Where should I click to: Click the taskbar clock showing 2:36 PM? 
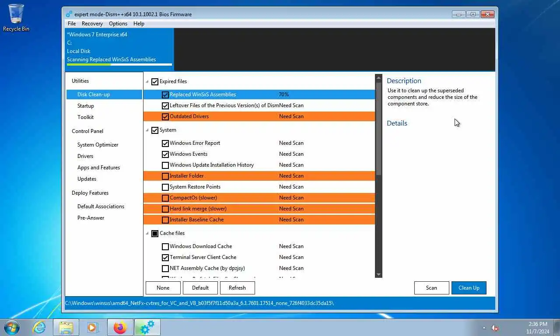[x=538, y=328]
